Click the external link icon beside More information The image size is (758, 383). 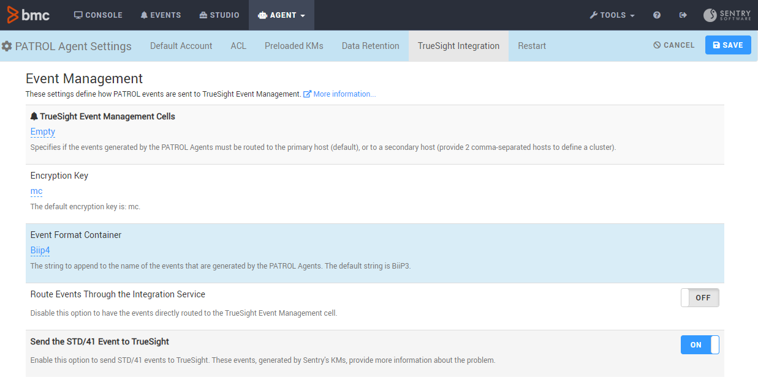[308, 94]
